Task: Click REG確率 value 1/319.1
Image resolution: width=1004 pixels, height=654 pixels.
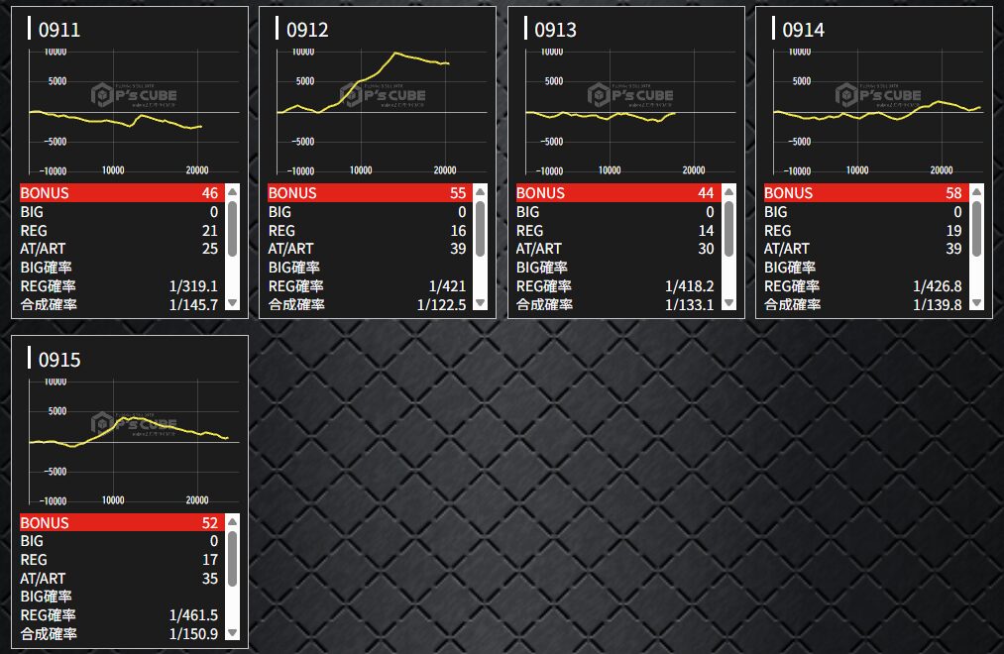Action: click(x=193, y=286)
